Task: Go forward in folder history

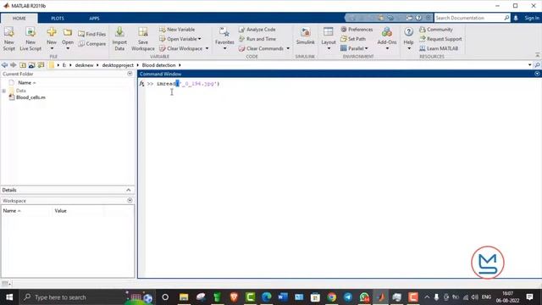Action: [x=14, y=65]
